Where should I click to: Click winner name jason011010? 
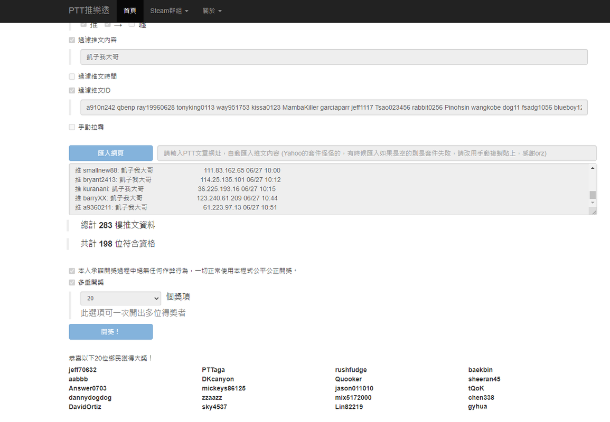354,389
